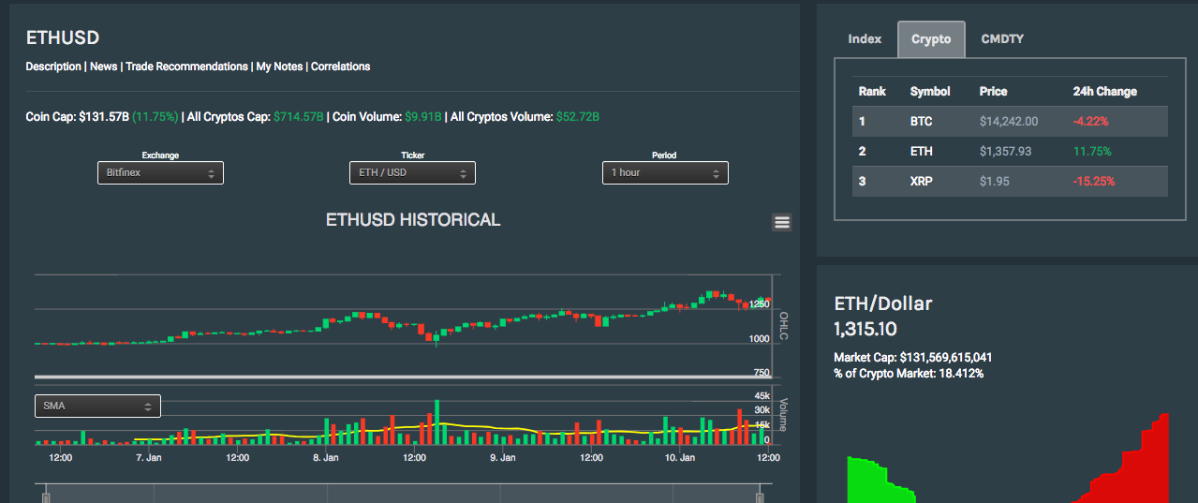Click the 10. Jan date axis label
The width and height of the screenshot is (1198, 503).
(x=679, y=458)
